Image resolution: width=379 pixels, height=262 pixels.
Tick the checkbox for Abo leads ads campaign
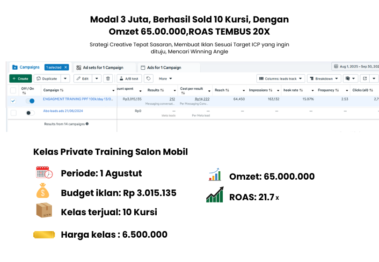coord(13,113)
